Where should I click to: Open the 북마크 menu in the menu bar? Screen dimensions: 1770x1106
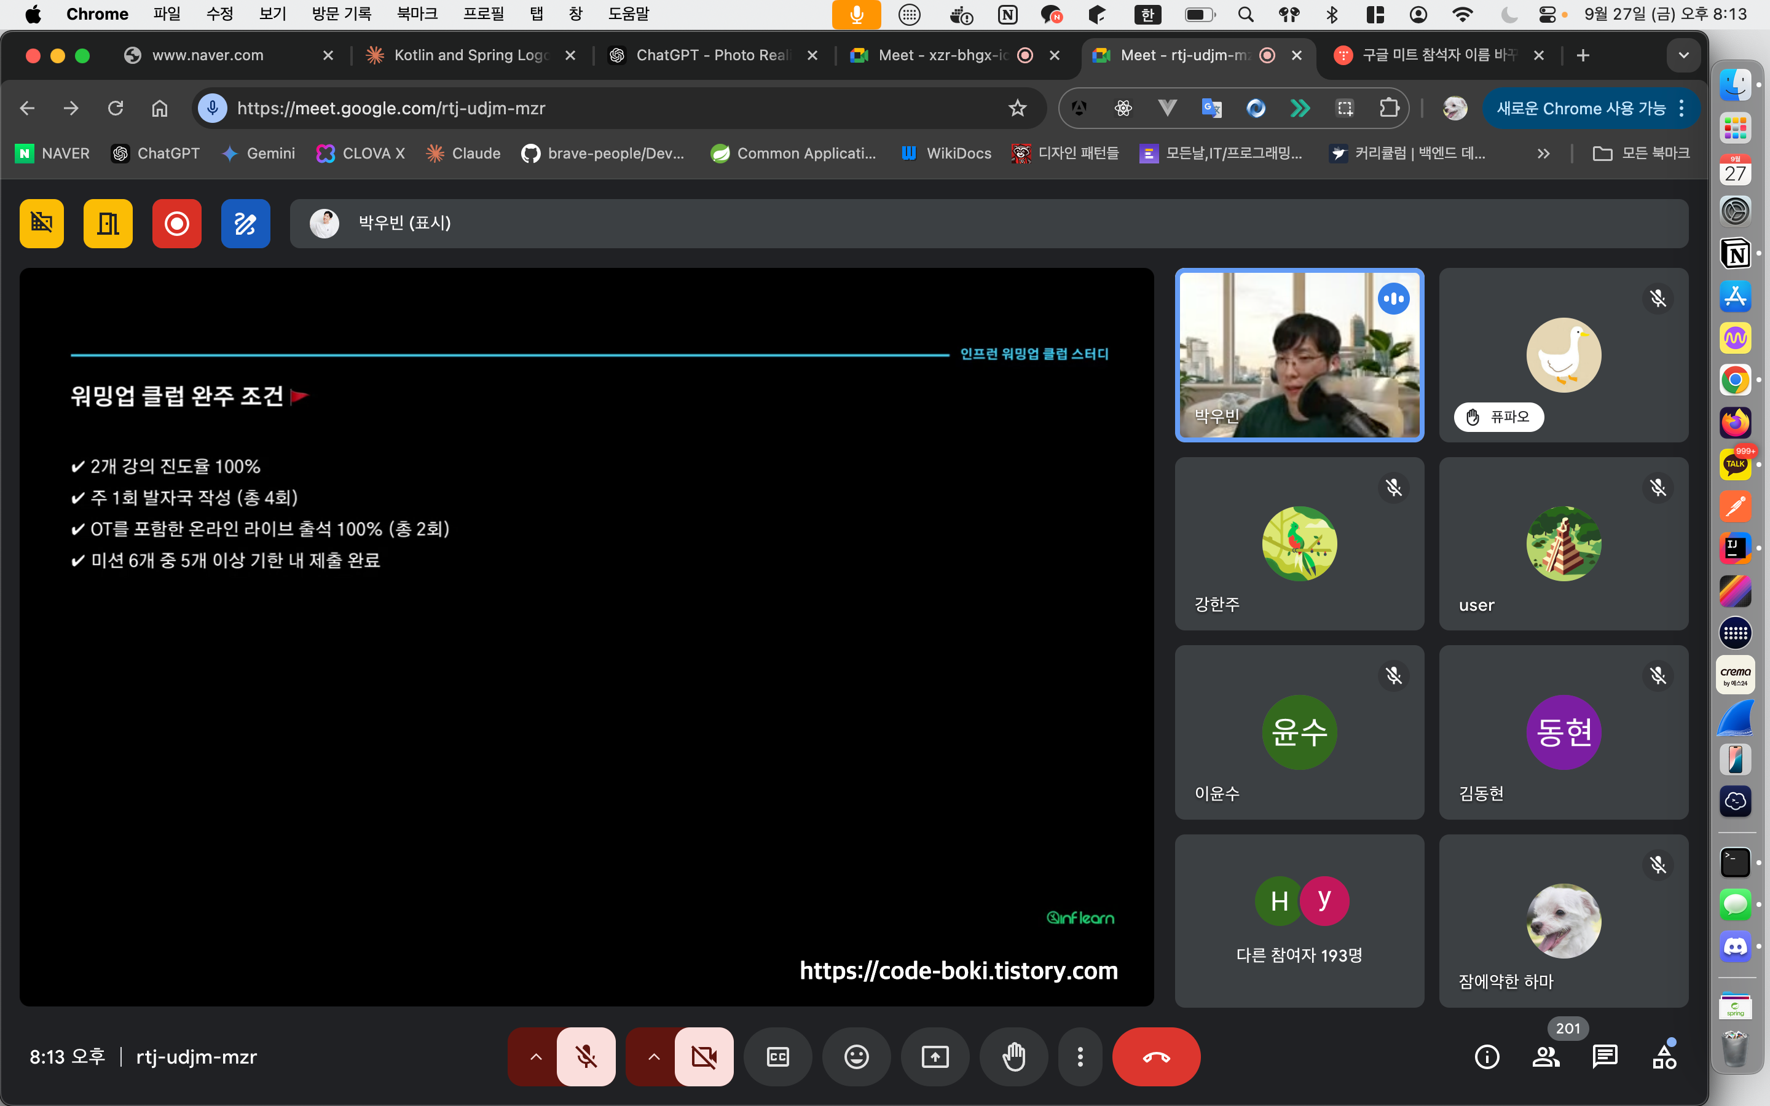point(417,14)
